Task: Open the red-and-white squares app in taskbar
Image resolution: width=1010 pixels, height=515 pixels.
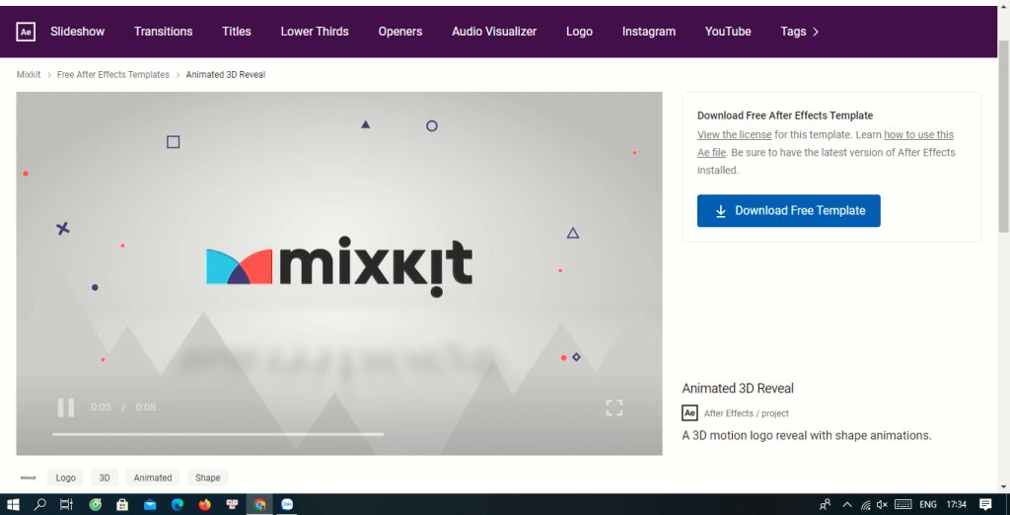Action: tap(232, 505)
